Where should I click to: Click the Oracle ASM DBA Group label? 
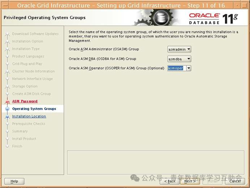pos(102,59)
